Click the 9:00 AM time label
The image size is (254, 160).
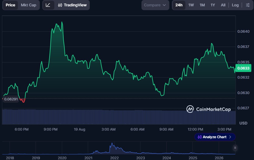coord(166,129)
